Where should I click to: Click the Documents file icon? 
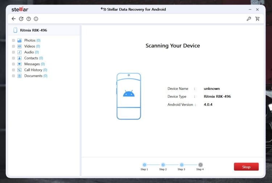pyautogui.click(x=20, y=76)
